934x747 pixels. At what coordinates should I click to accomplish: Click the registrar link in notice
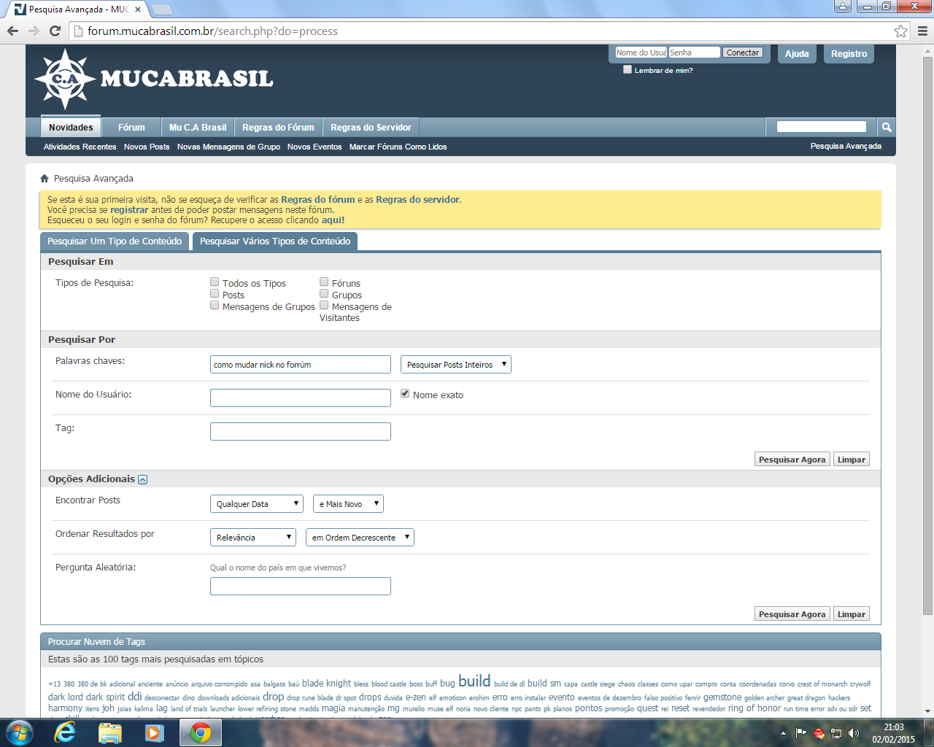[x=128, y=210]
